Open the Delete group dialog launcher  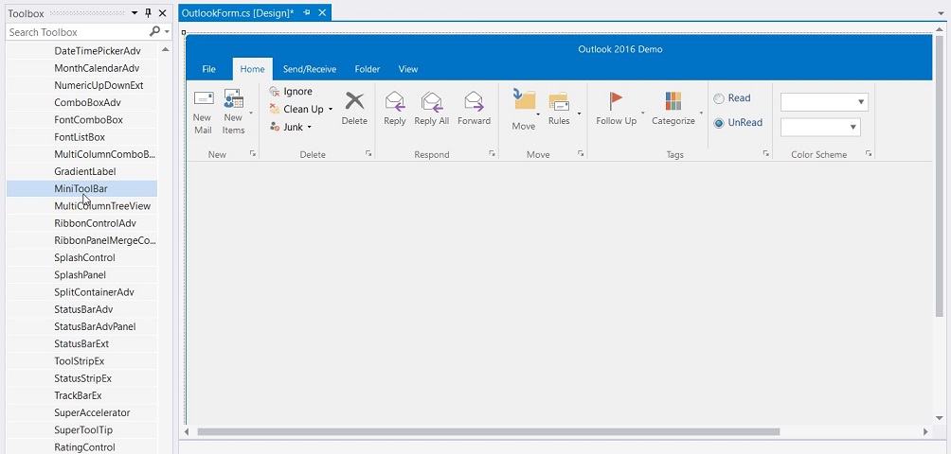(368, 154)
